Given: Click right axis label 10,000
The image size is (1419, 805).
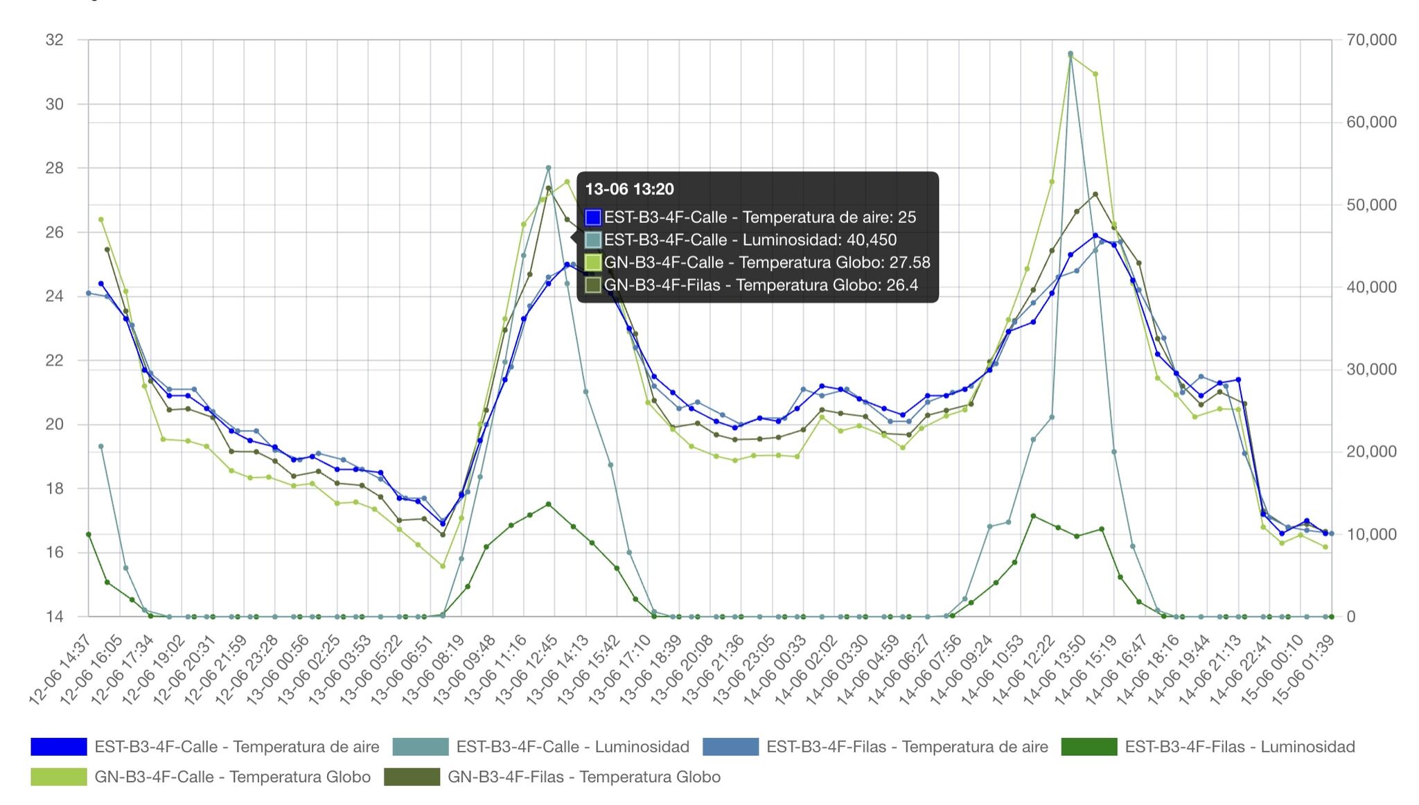Looking at the screenshot, I should [x=1371, y=534].
